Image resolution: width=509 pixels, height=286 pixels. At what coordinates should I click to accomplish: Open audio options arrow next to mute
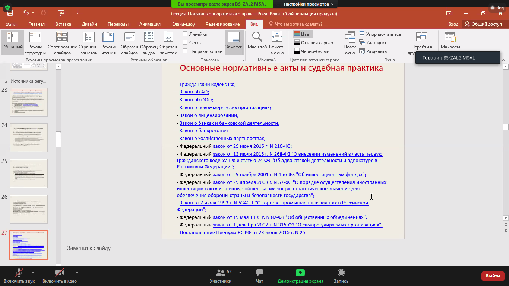33,273
